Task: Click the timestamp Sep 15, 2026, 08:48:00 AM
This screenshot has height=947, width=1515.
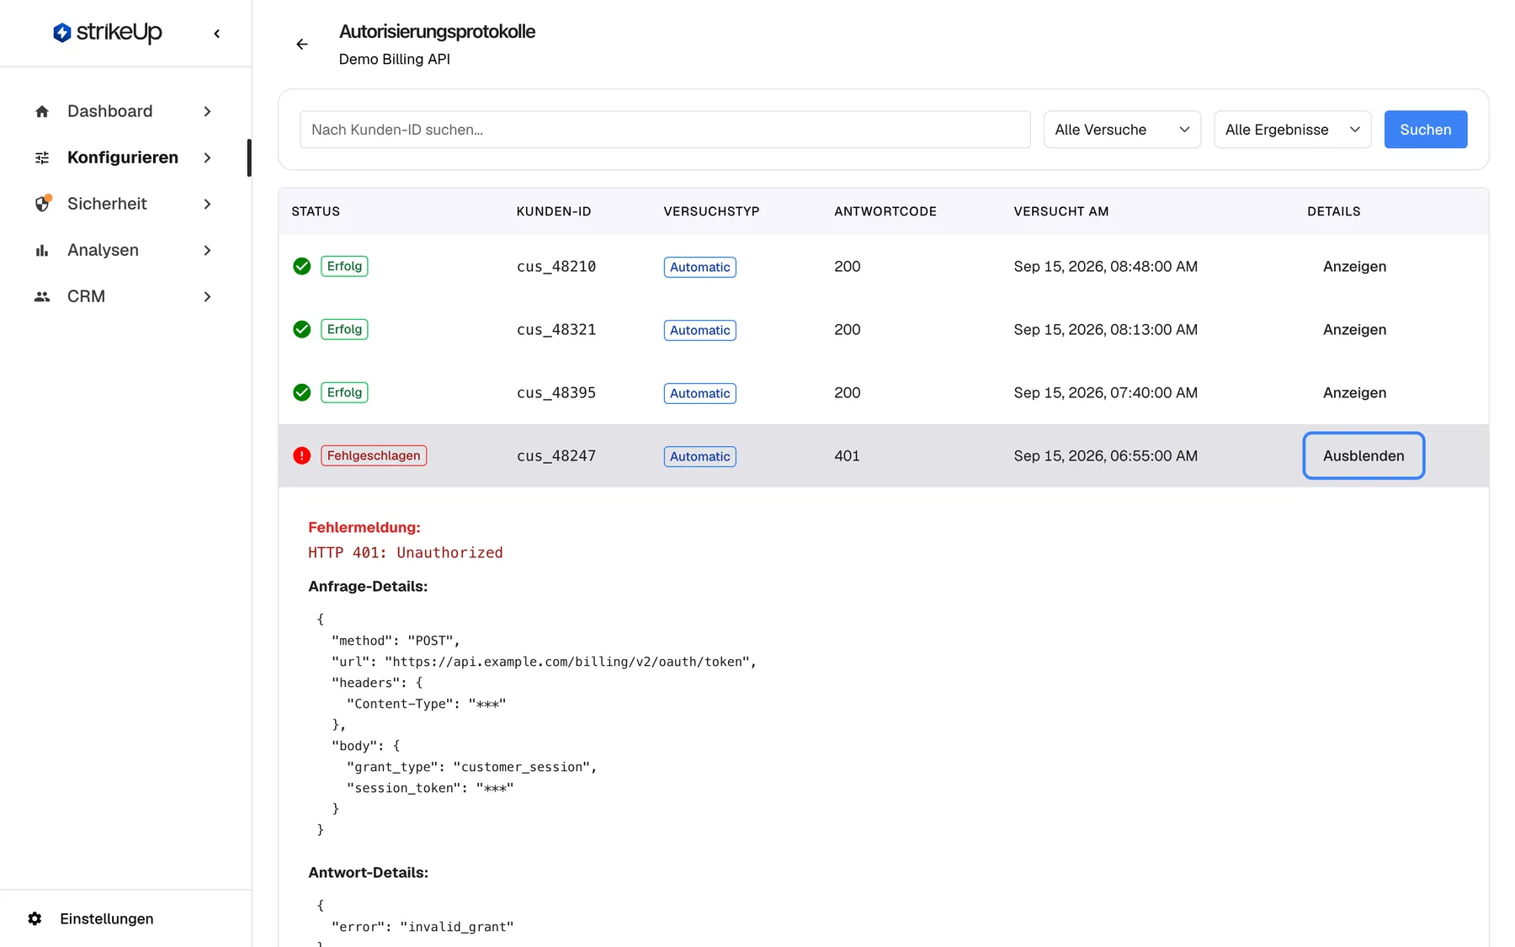Action: click(x=1105, y=267)
